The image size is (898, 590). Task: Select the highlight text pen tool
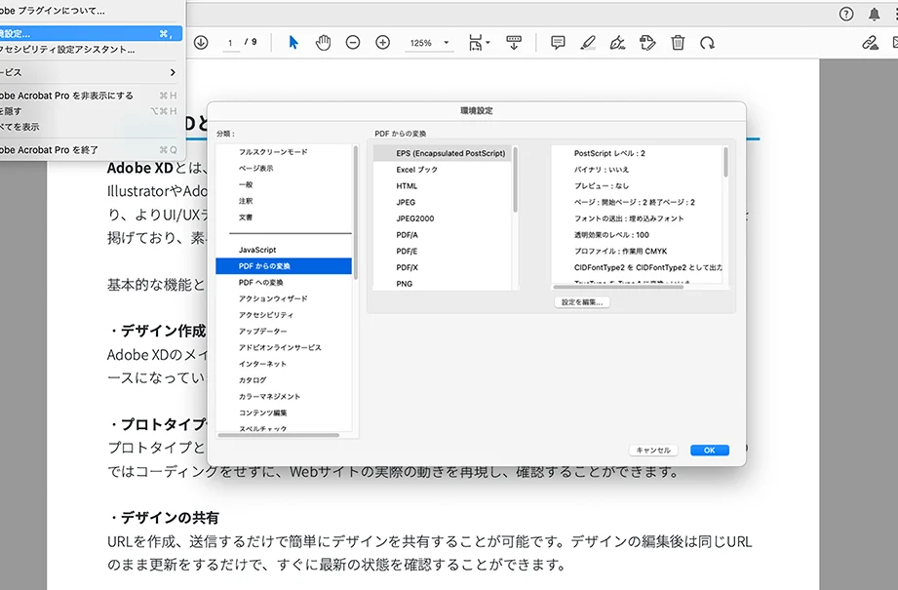588,42
